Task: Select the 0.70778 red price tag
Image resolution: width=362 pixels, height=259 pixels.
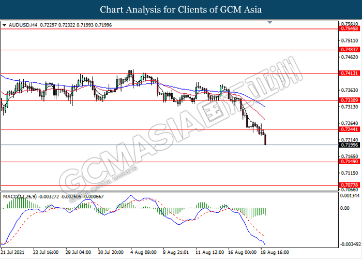Action: 350,185
